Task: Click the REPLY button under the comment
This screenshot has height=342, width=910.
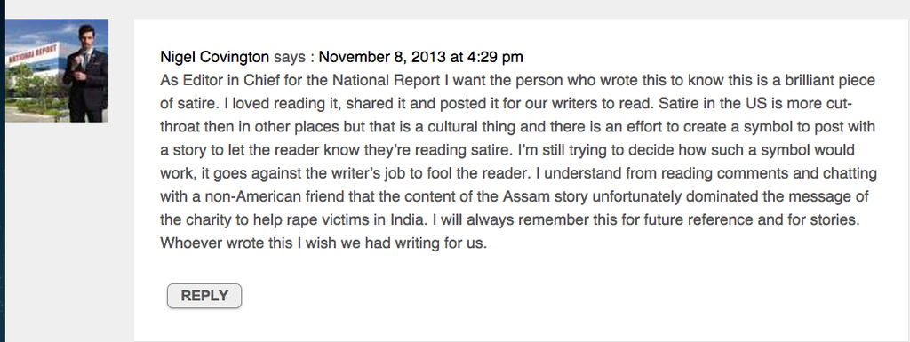Action: click(x=204, y=296)
